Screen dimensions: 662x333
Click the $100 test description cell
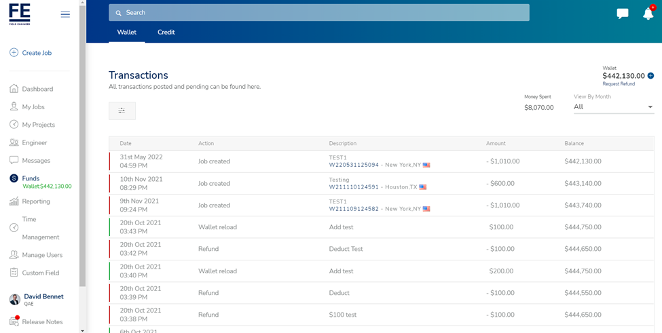point(343,315)
